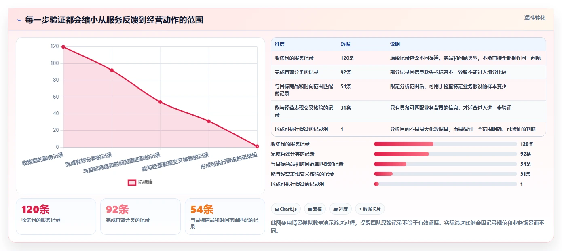Click the x-axis label 收集到的服务记录
Viewport: 562px width, 251px height.
tap(43, 159)
